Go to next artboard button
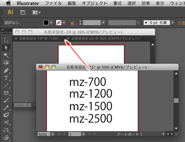This screenshot has width=185, height=142. tap(90, 134)
